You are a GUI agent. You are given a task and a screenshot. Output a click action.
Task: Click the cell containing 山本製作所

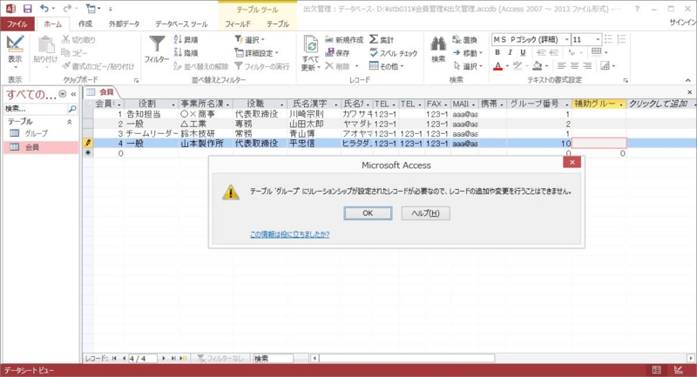click(206, 144)
